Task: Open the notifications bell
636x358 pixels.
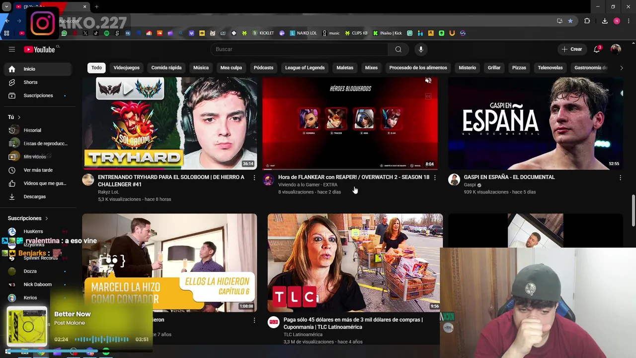Action: 597,49
